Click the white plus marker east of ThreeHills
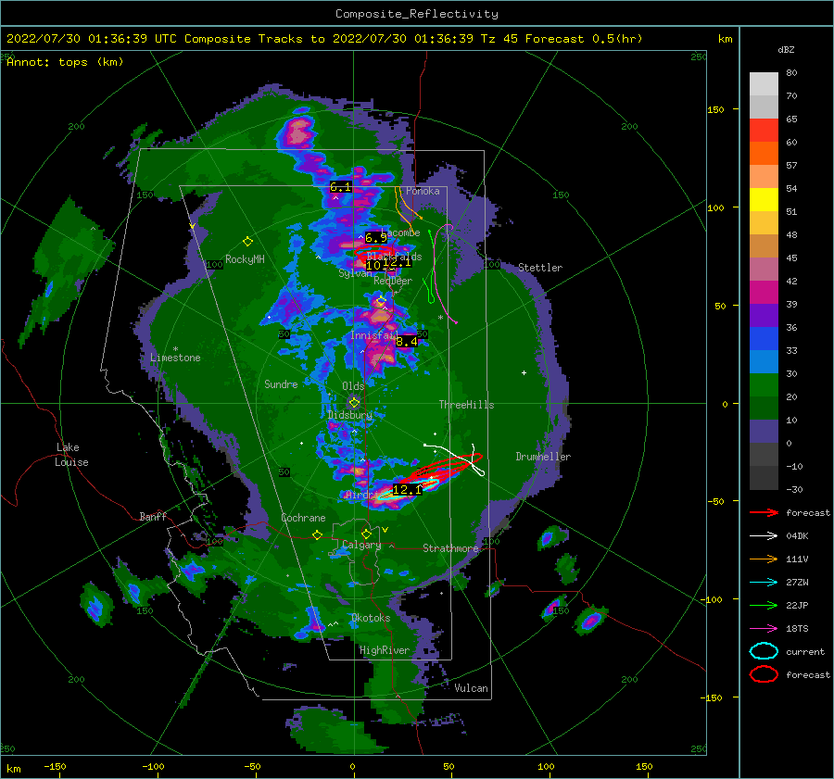Screen dimensions: 834x779 tap(524, 372)
